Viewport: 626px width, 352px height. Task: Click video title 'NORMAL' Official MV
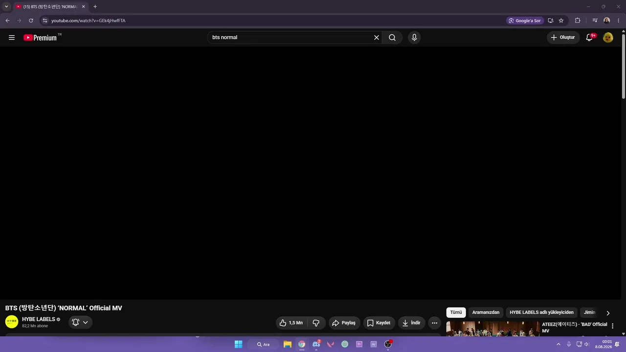(x=64, y=308)
